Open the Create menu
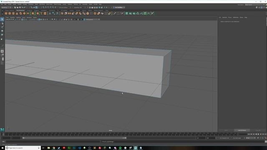The image size is (267, 150). [x=10, y=4]
